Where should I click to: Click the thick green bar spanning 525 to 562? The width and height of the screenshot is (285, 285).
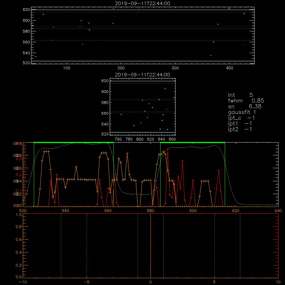[x=74, y=143]
